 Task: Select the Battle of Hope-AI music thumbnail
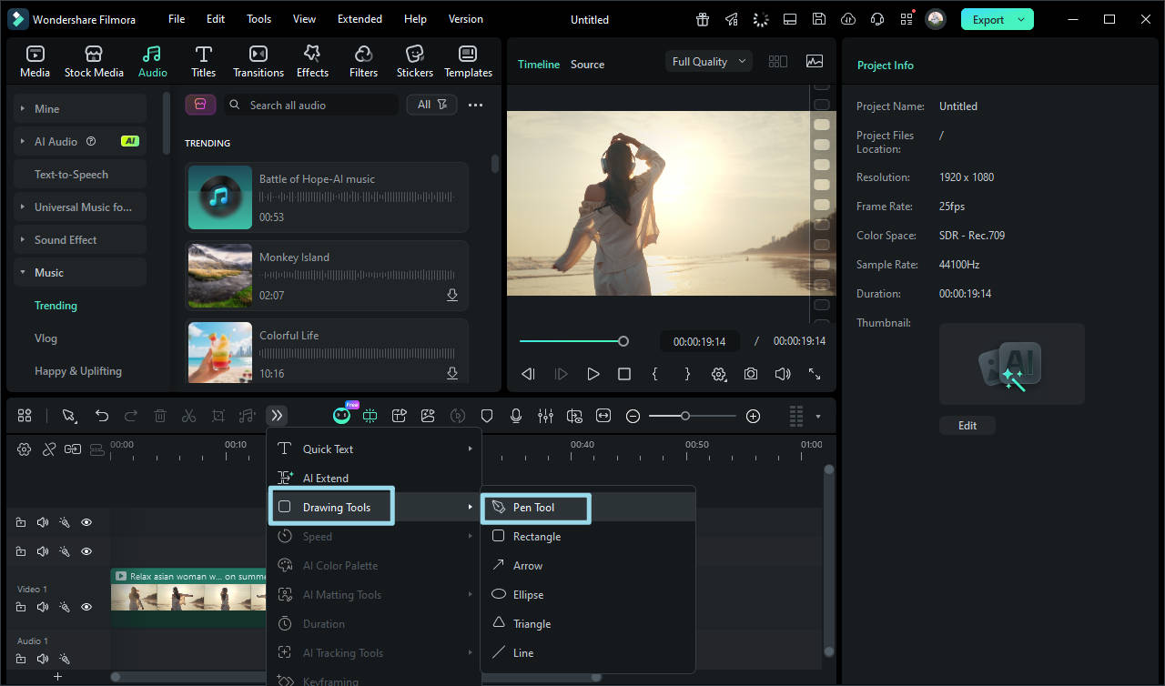coord(219,197)
